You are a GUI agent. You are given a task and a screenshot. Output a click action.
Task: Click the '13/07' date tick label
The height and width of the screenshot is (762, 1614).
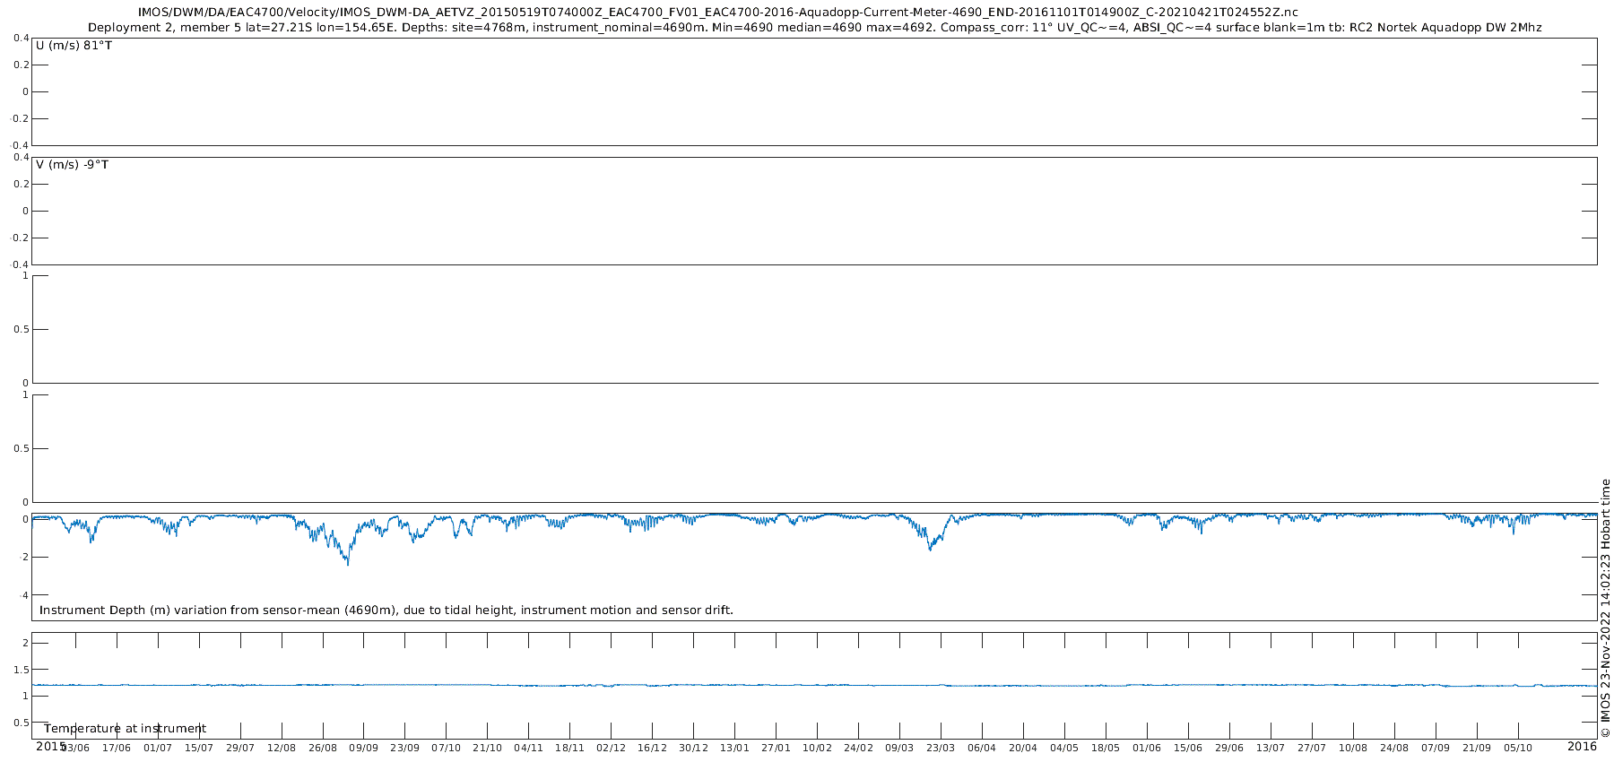coord(1271,748)
